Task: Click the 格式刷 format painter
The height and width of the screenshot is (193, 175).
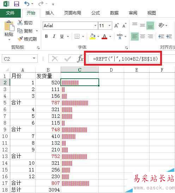Action: tap(27, 39)
